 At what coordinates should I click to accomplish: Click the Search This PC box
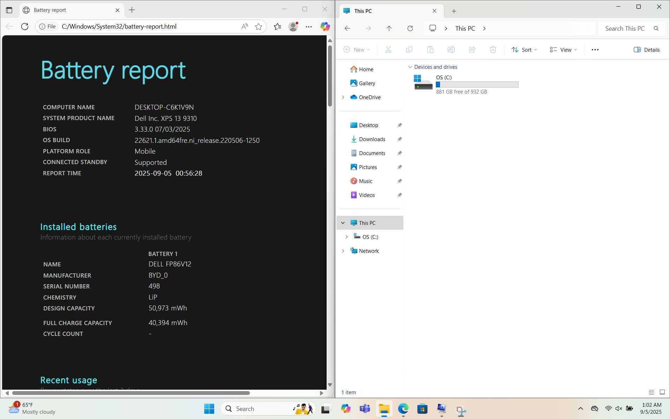pyautogui.click(x=632, y=29)
